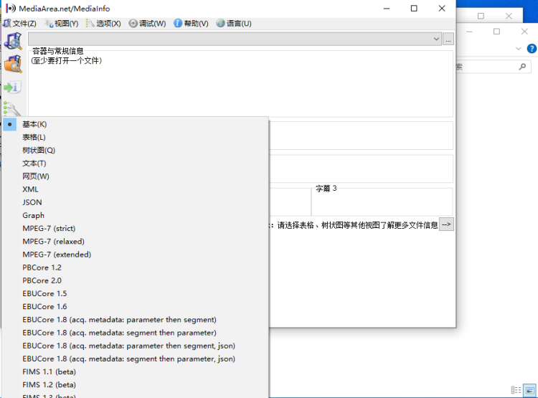
Task: Close the MediaInfo window
Action: click(442, 9)
